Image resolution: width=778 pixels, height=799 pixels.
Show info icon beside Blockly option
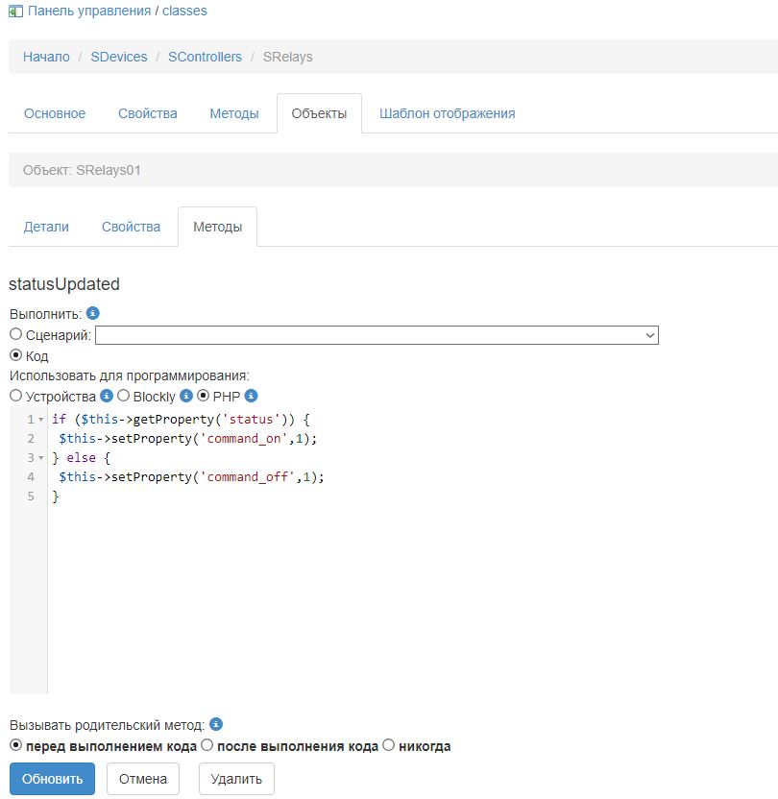pyautogui.click(x=186, y=396)
